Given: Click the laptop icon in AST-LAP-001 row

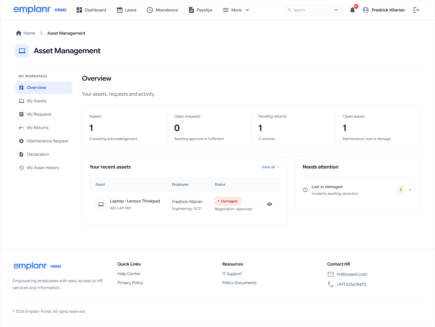Looking at the screenshot, I should tap(101, 204).
